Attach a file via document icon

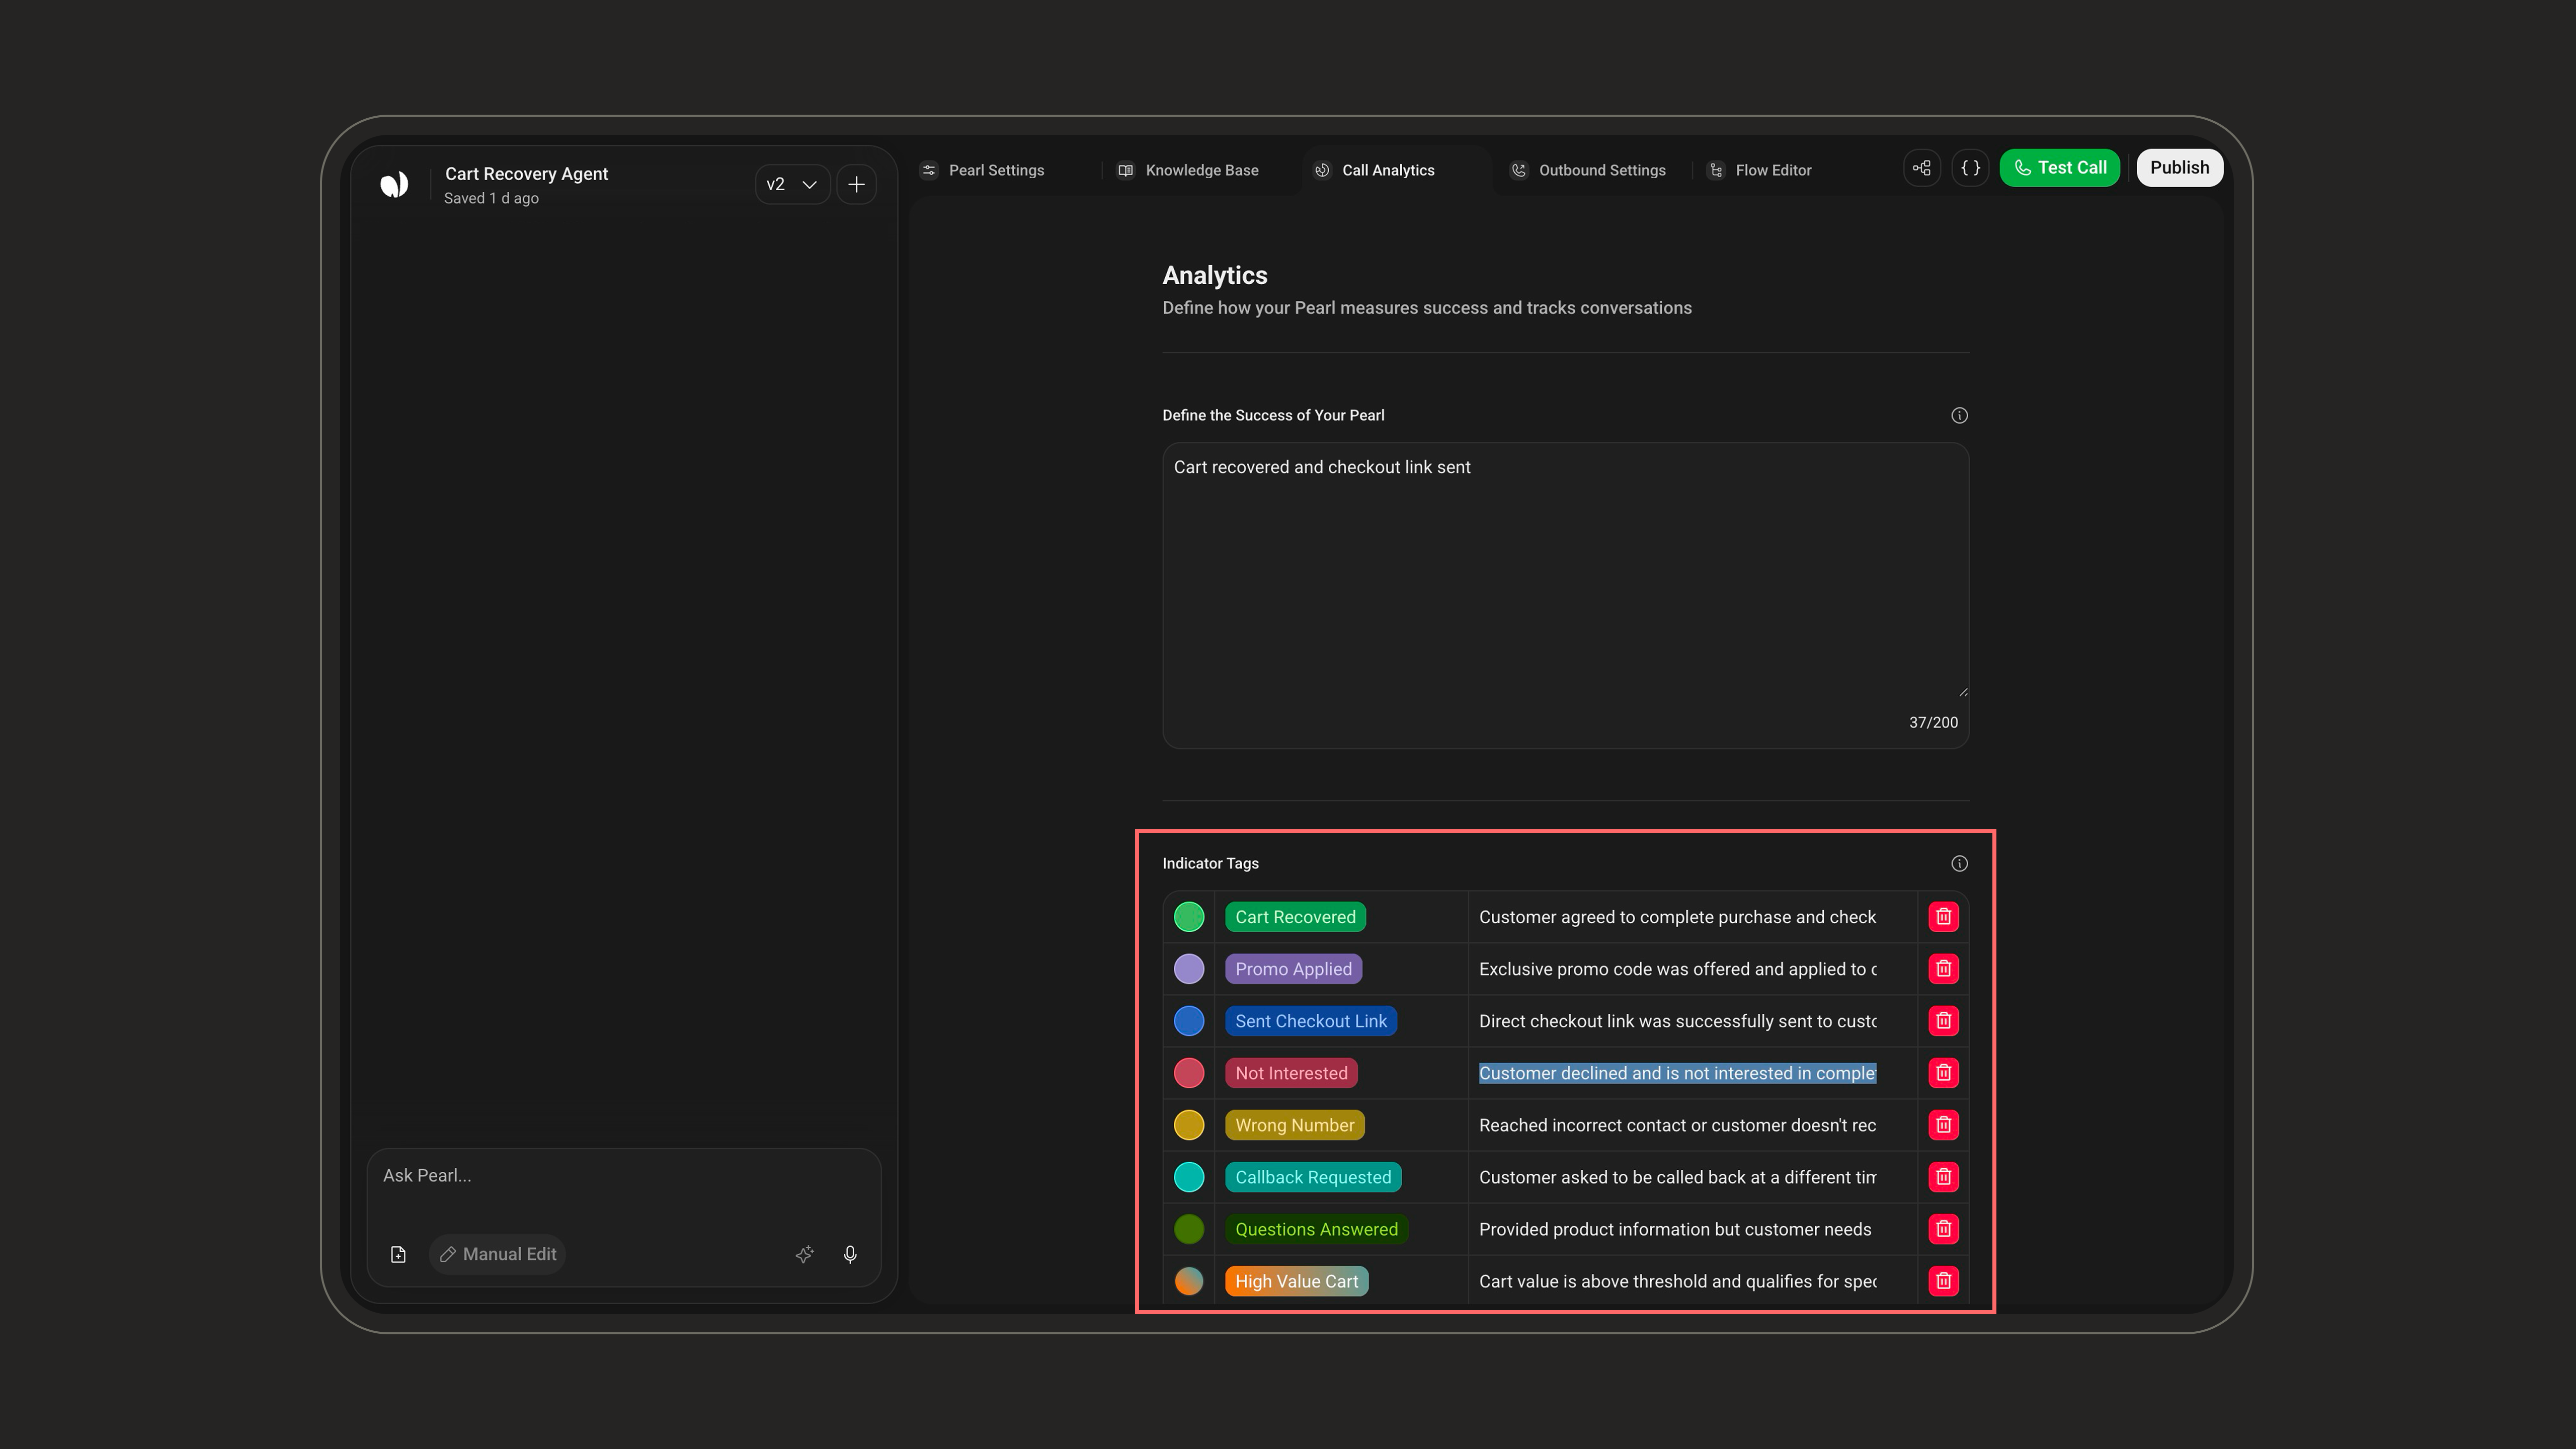(398, 1254)
